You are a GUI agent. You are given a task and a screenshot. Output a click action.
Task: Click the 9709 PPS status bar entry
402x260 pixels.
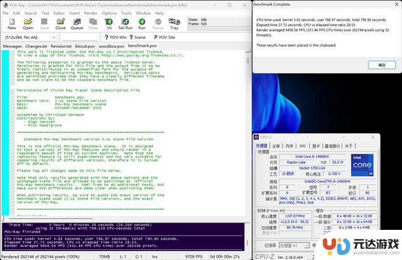click(x=194, y=256)
